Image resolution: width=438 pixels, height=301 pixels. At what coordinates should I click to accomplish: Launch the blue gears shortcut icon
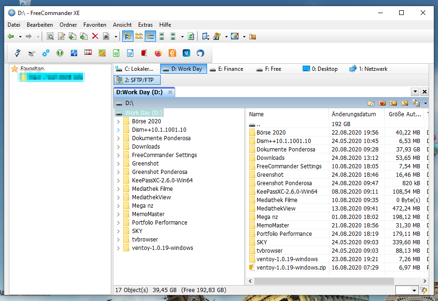click(46, 53)
